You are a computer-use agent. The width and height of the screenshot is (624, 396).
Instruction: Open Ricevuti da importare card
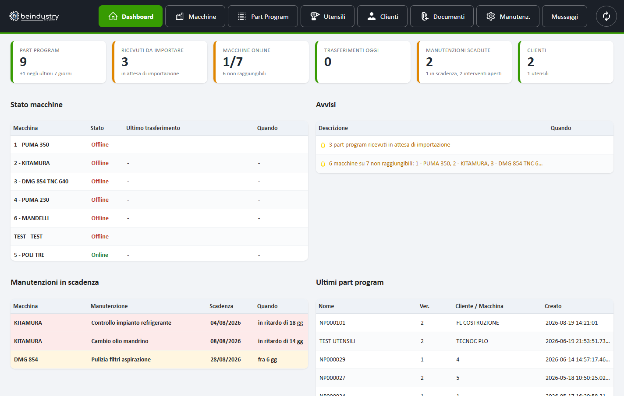(160, 62)
